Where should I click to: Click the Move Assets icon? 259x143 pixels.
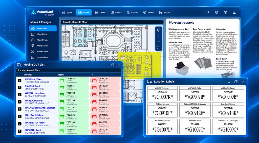(x=33, y=46)
